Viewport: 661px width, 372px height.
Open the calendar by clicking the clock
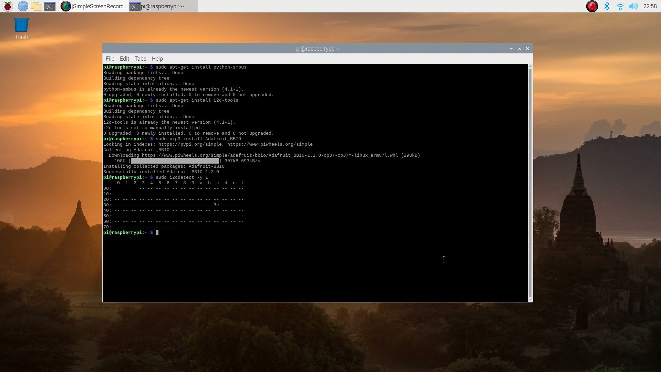click(650, 6)
